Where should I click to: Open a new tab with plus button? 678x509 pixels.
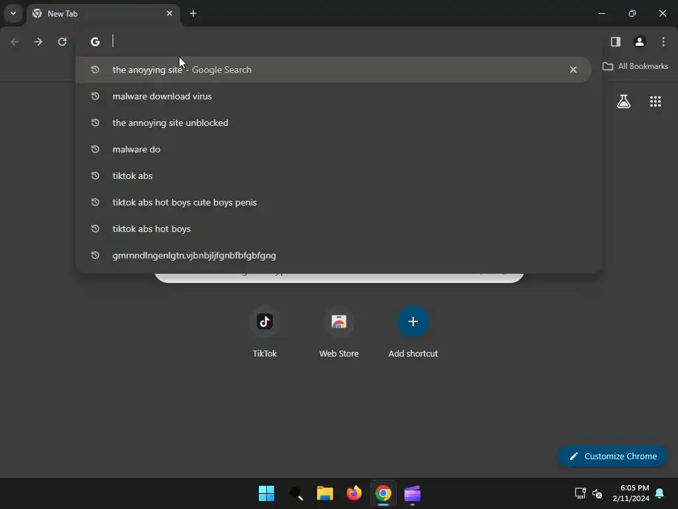(193, 13)
